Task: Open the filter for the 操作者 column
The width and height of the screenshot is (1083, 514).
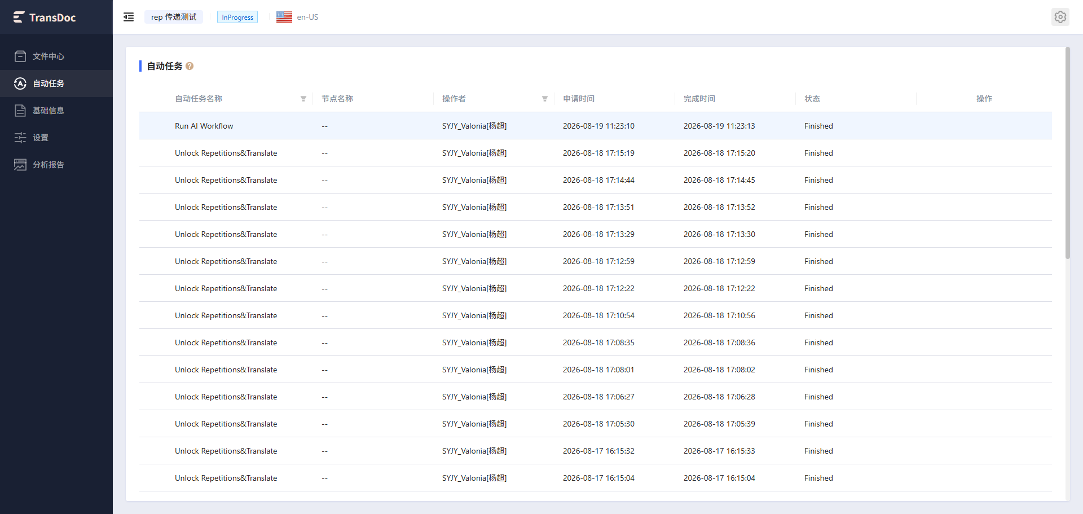Action: click(x=545, y=99)
